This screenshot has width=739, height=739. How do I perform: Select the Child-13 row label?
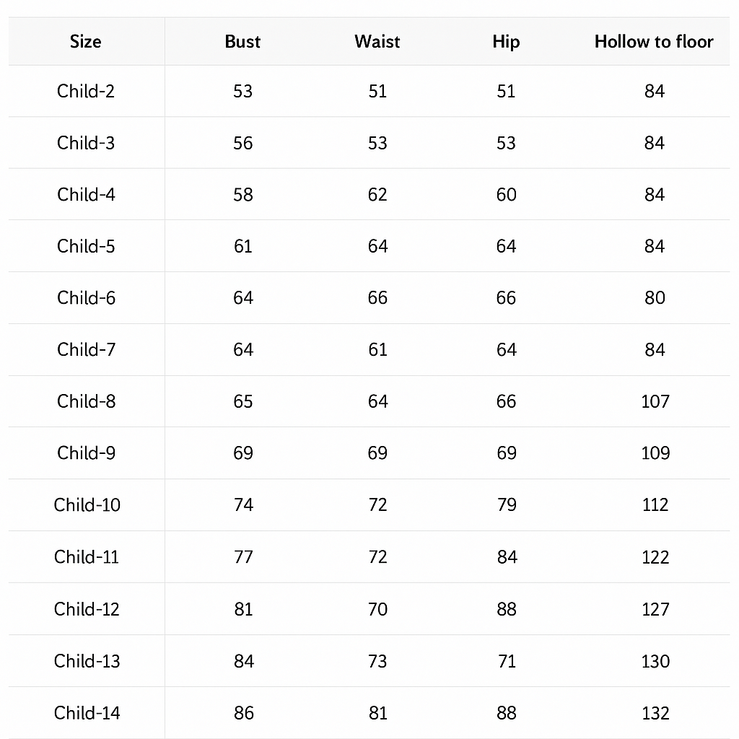(87, 661)
